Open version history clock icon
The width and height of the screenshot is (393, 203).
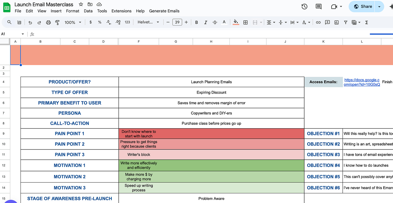click(304, 6)
